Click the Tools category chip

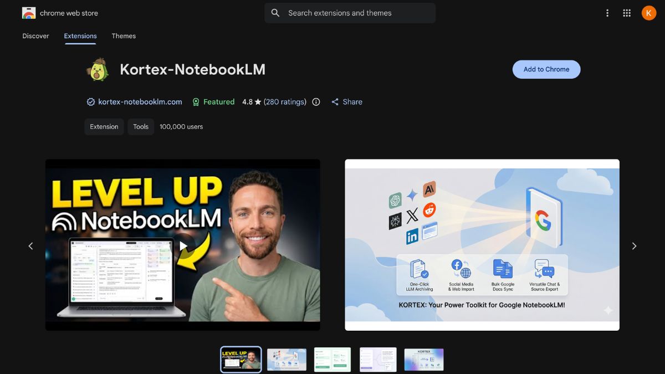point(141,127)
